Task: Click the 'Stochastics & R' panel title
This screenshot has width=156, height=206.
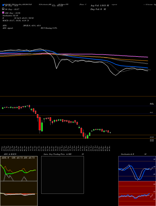Action: (x=127, y=154)
